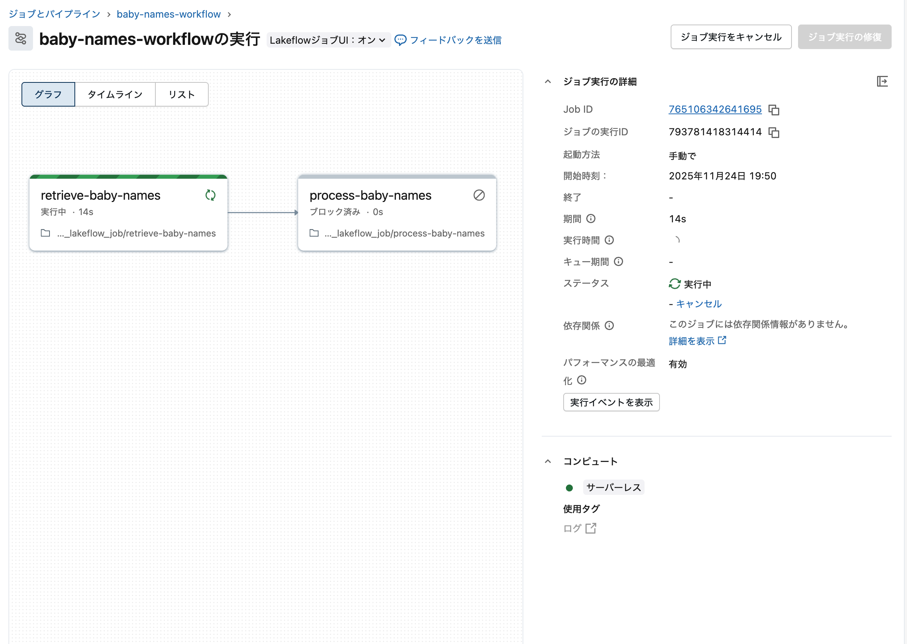Click the パフォーマンスの最適化 info icon

point(582,380)
